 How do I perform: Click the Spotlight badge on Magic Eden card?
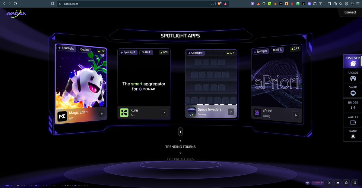pyautogui.click(x=66, y=48)
